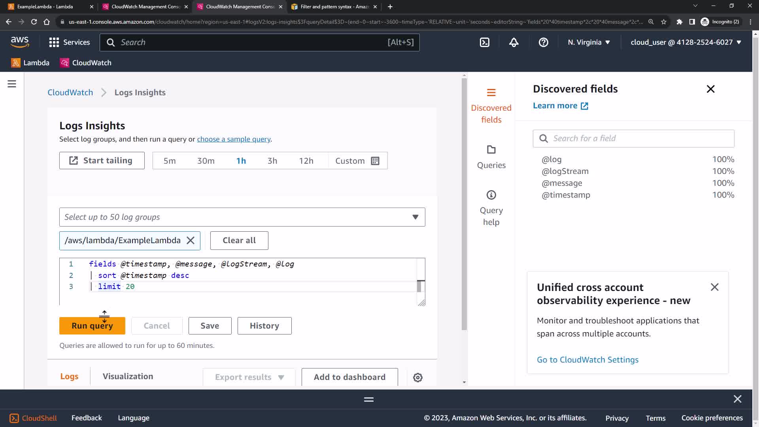Open the AWS Services grid menu
This screenshot has width=759, height=427.
[54, 42]
